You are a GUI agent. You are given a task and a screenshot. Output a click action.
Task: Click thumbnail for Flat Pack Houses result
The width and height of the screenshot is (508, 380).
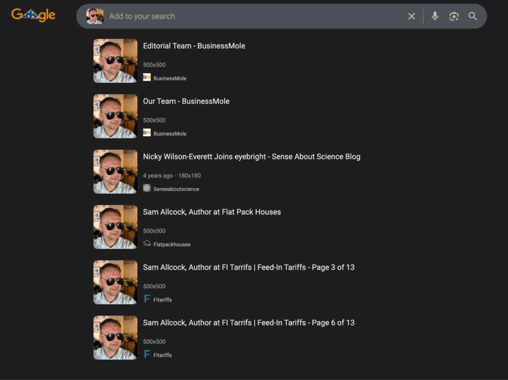[115, 227]
